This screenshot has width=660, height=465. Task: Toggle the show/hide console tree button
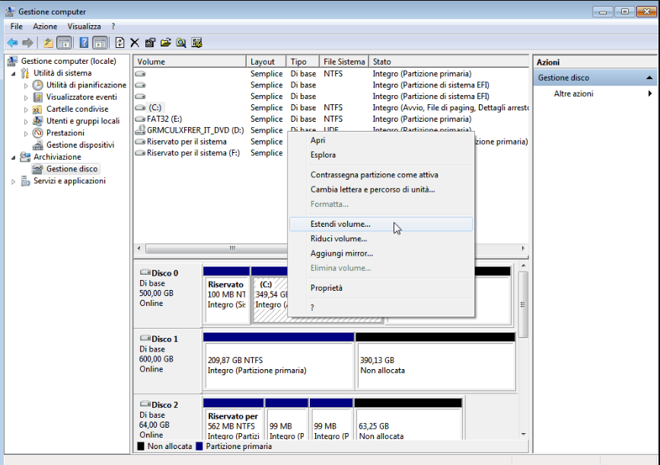pos(64,43)
